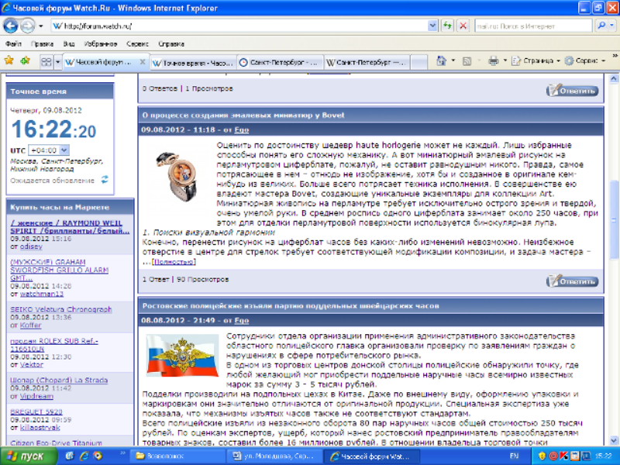Launch Internet Explorer from quick launch
This screenshot has width=620, height=465.
tap(84, 456)
